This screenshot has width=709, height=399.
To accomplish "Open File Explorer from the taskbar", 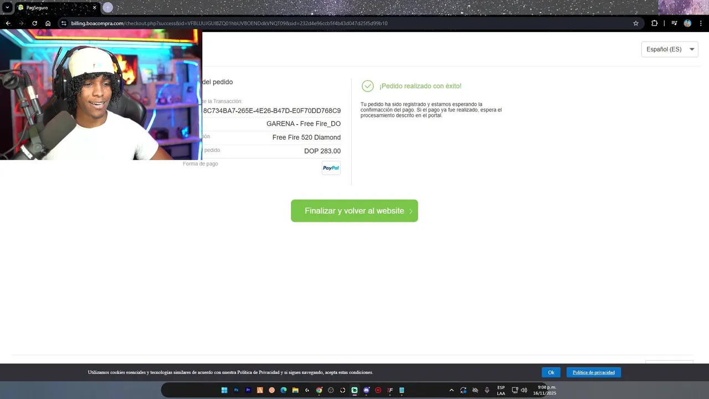I will (x=295, y=390).
